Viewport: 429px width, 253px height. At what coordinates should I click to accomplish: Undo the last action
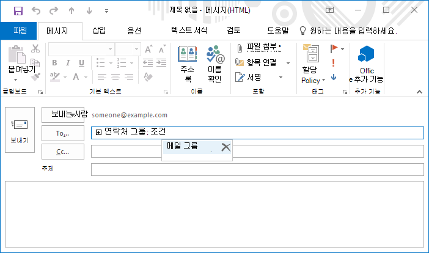coord(36,10)
